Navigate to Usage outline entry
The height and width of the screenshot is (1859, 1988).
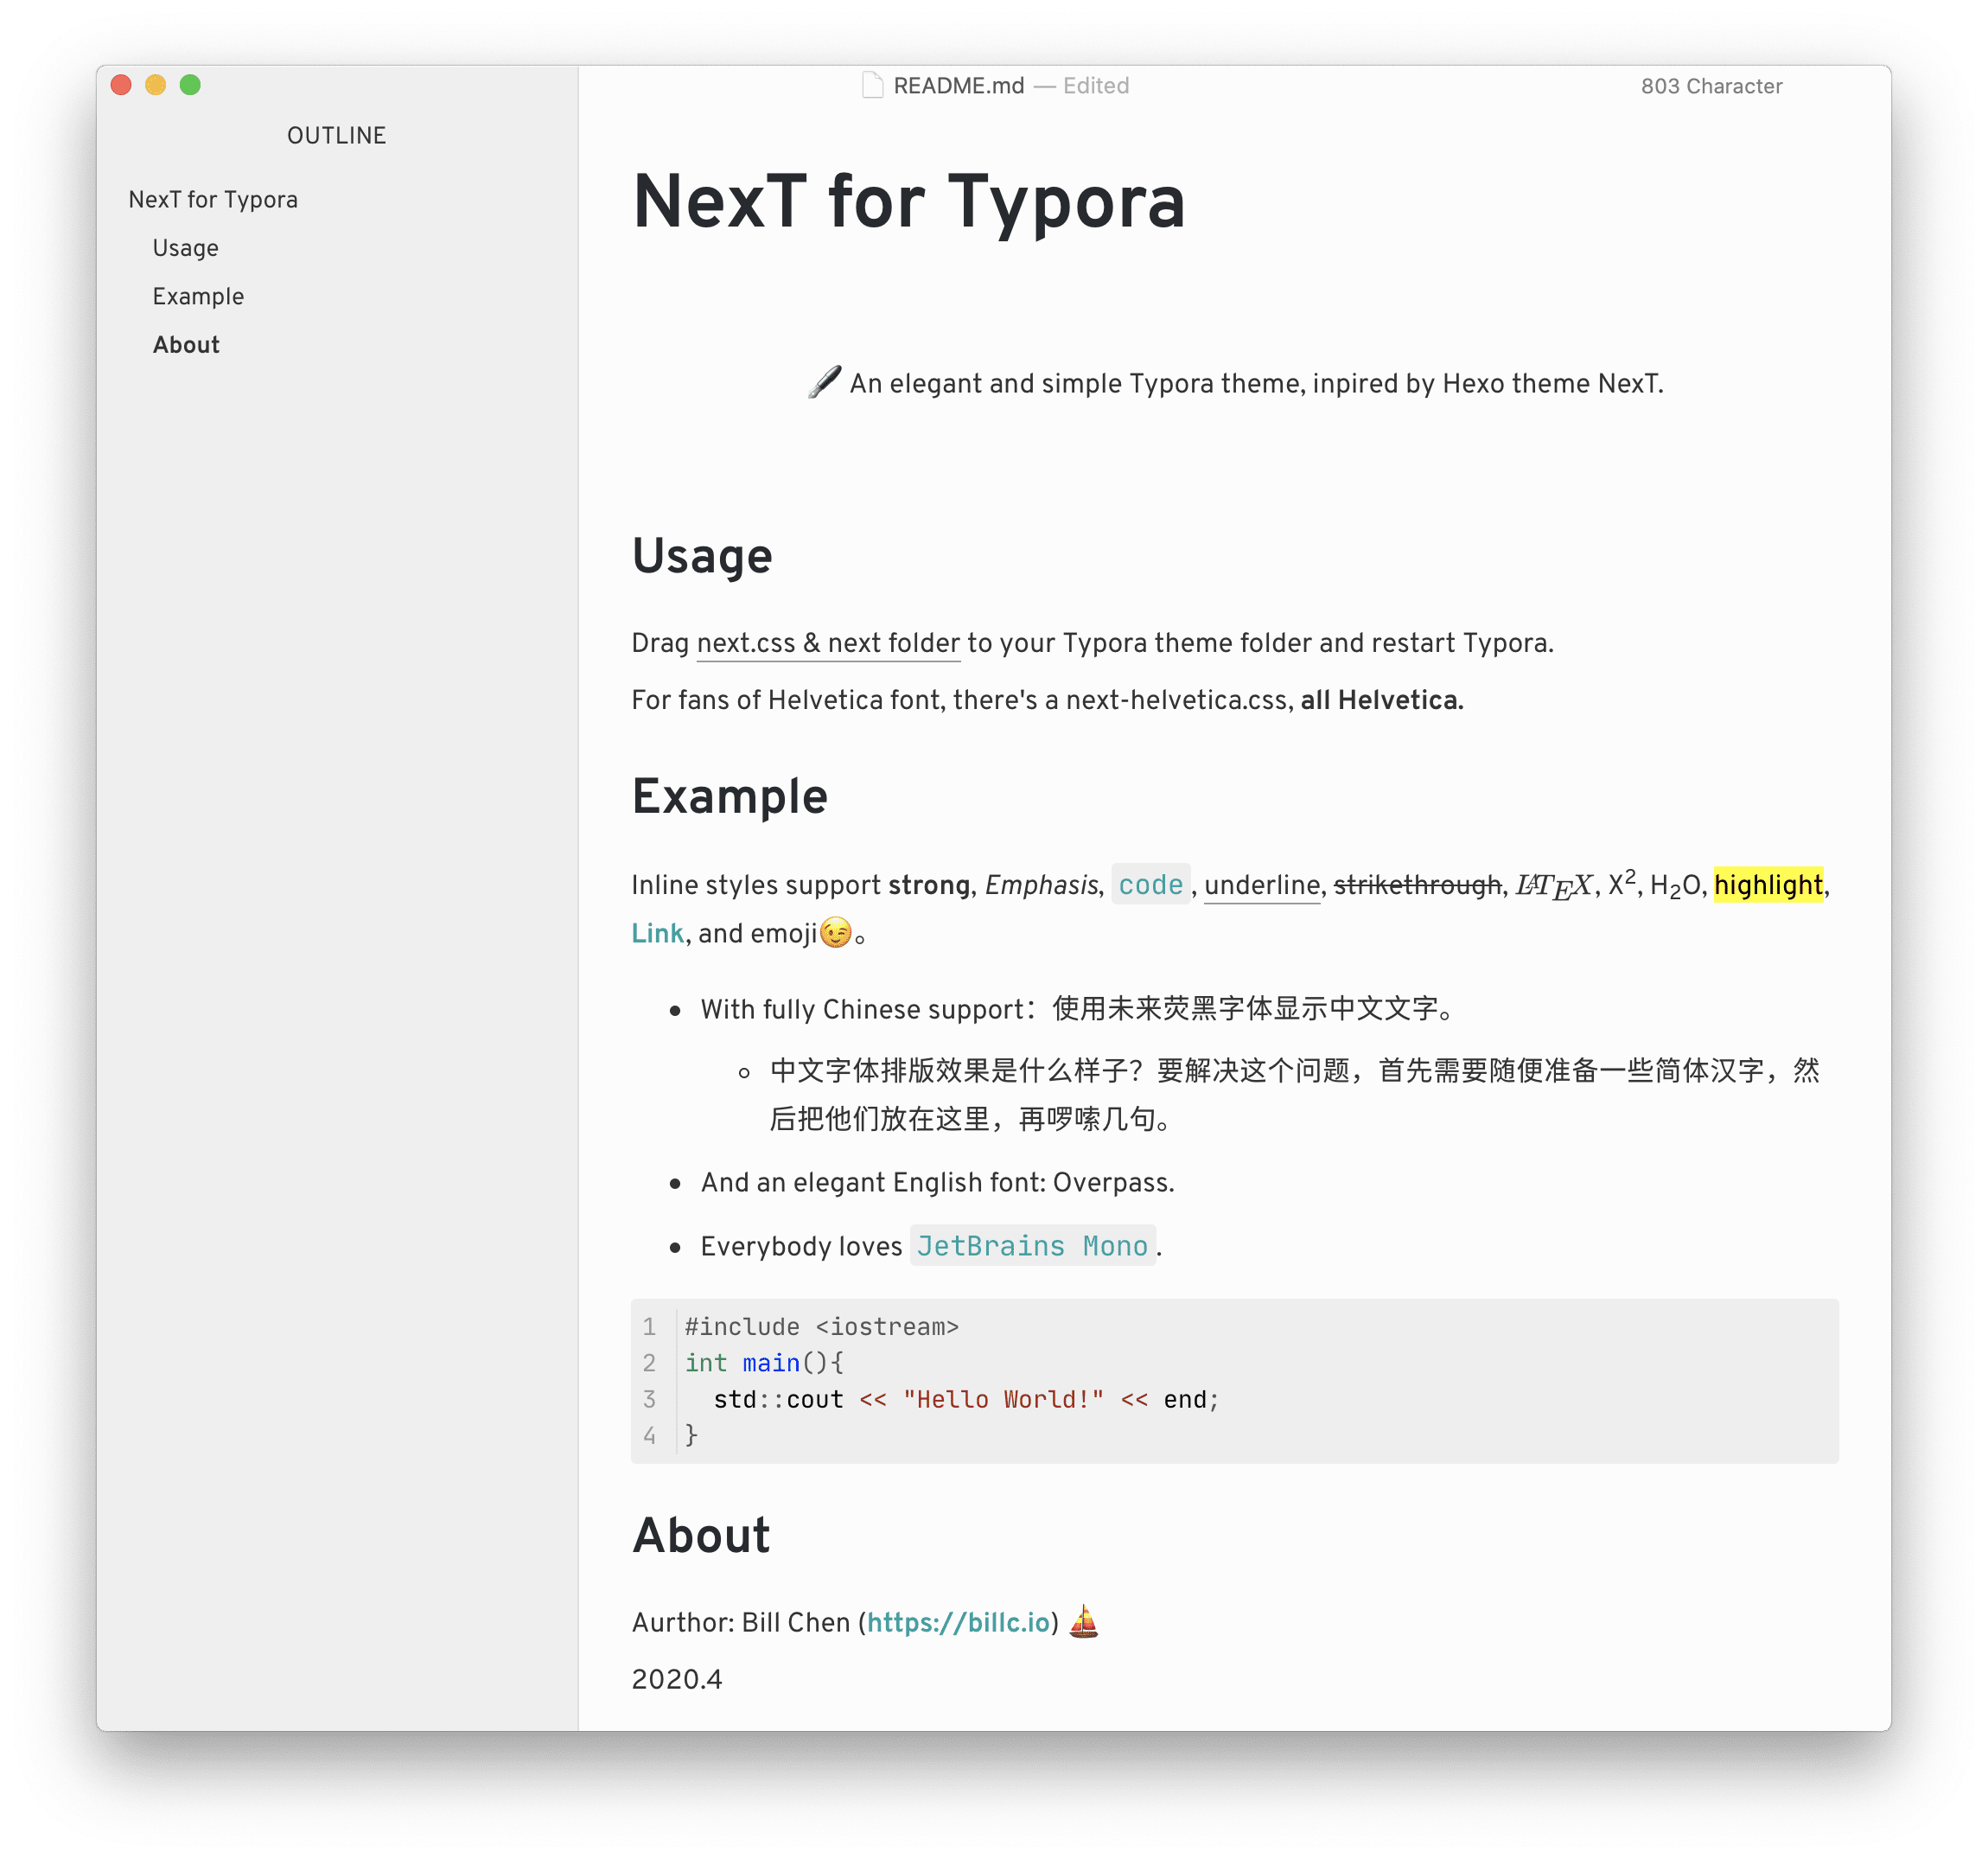(x=185, y=248)
